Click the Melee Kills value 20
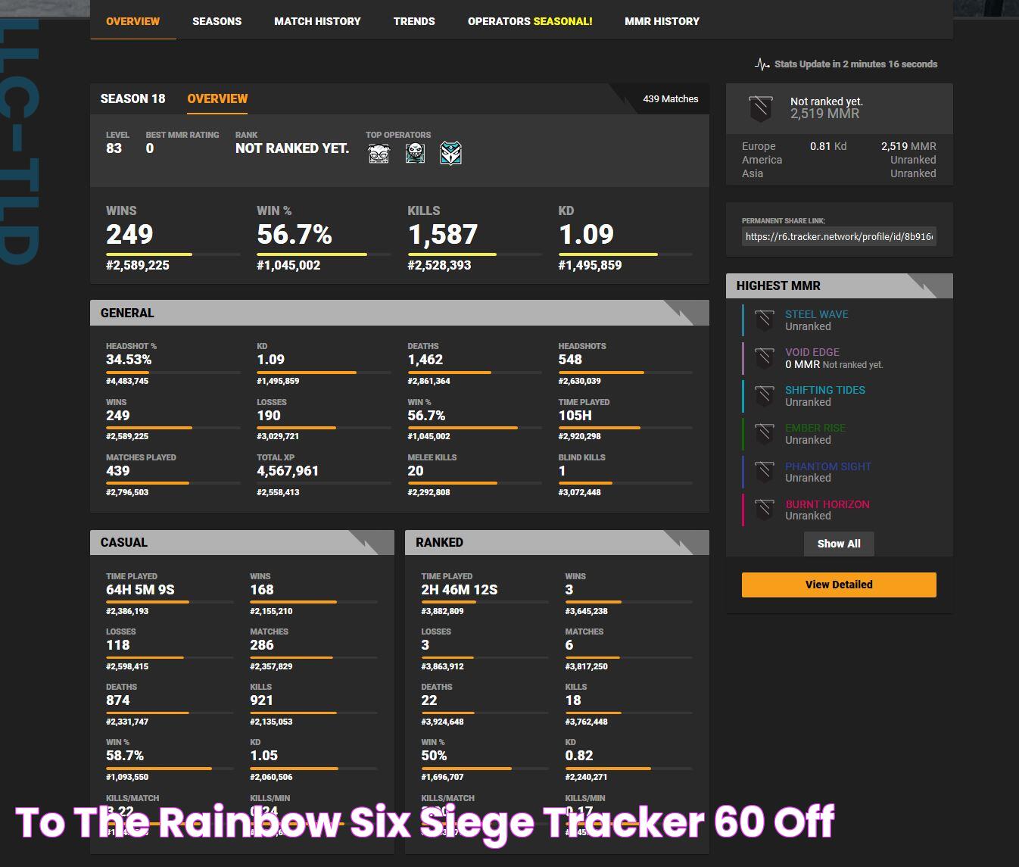 point(416,471)
